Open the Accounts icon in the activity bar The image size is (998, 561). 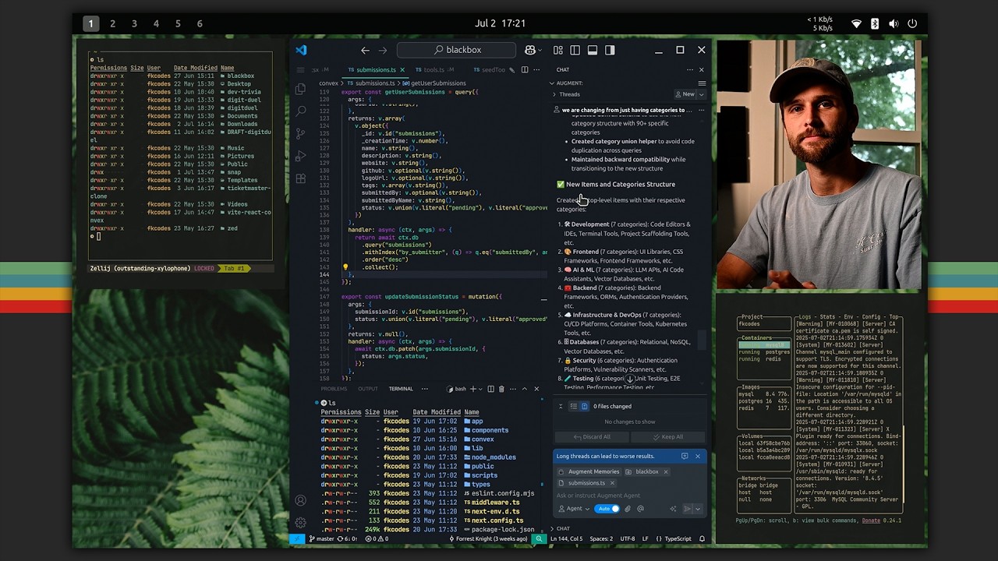(x=300, y=500)
